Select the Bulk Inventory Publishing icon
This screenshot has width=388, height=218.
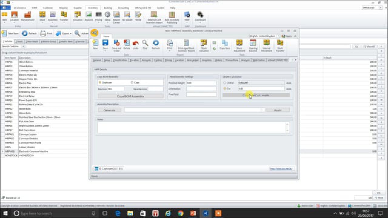coord(172,17)
